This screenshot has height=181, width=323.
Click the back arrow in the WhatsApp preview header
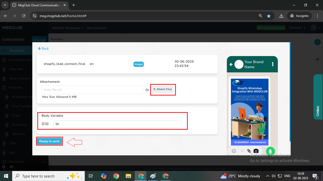pyautogui.click(x=231, y=64)
